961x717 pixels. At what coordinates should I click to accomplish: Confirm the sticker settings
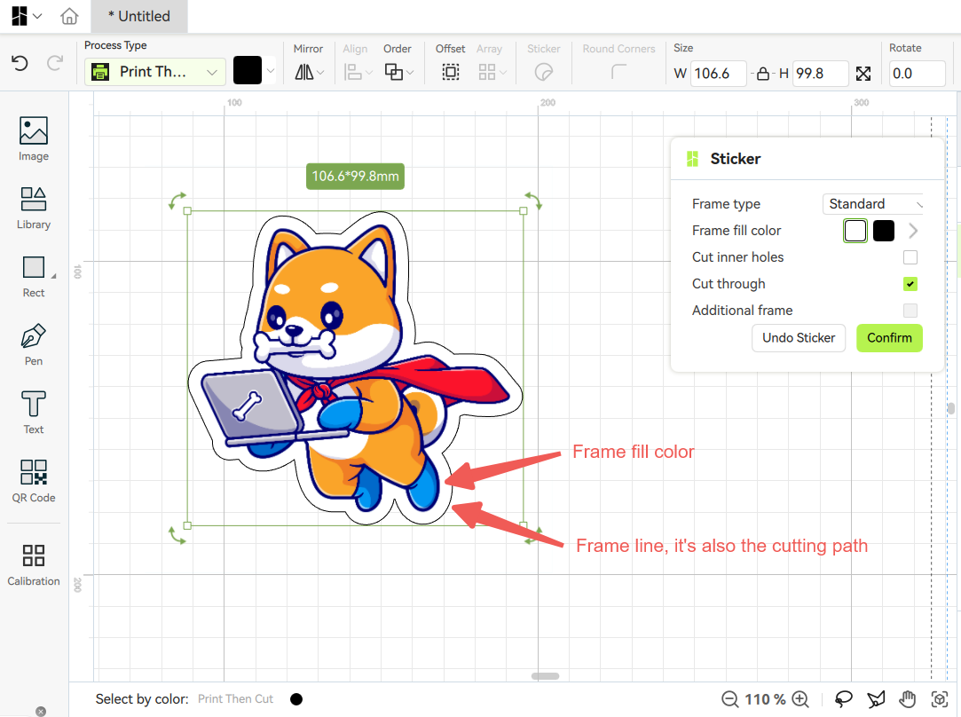[x=889, y=338]
